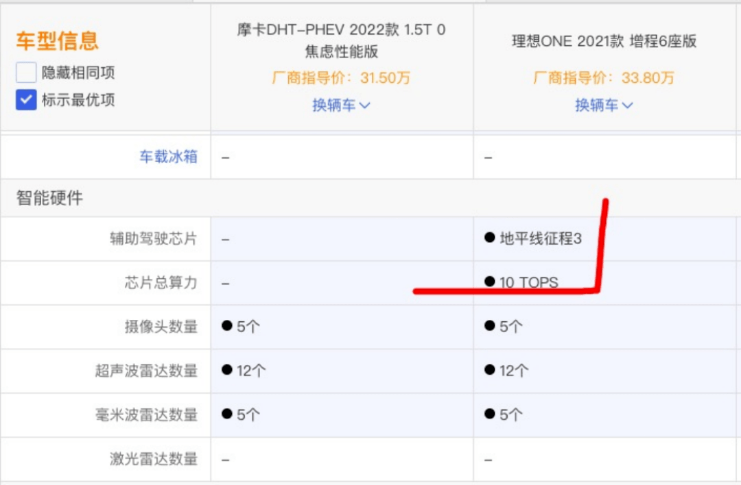The height and width of the screenshot is (485, 741).
Task: Click the blue checkmark icon for 标示最优项
Action: (26, 100)
